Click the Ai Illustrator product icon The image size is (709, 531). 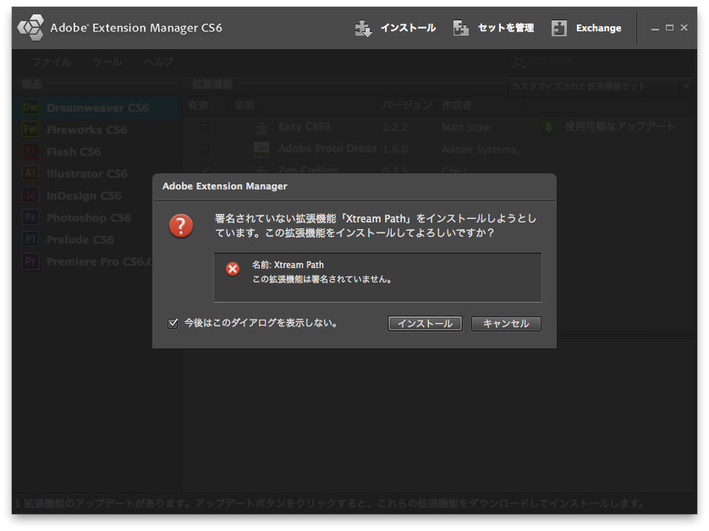coord(30,173)
